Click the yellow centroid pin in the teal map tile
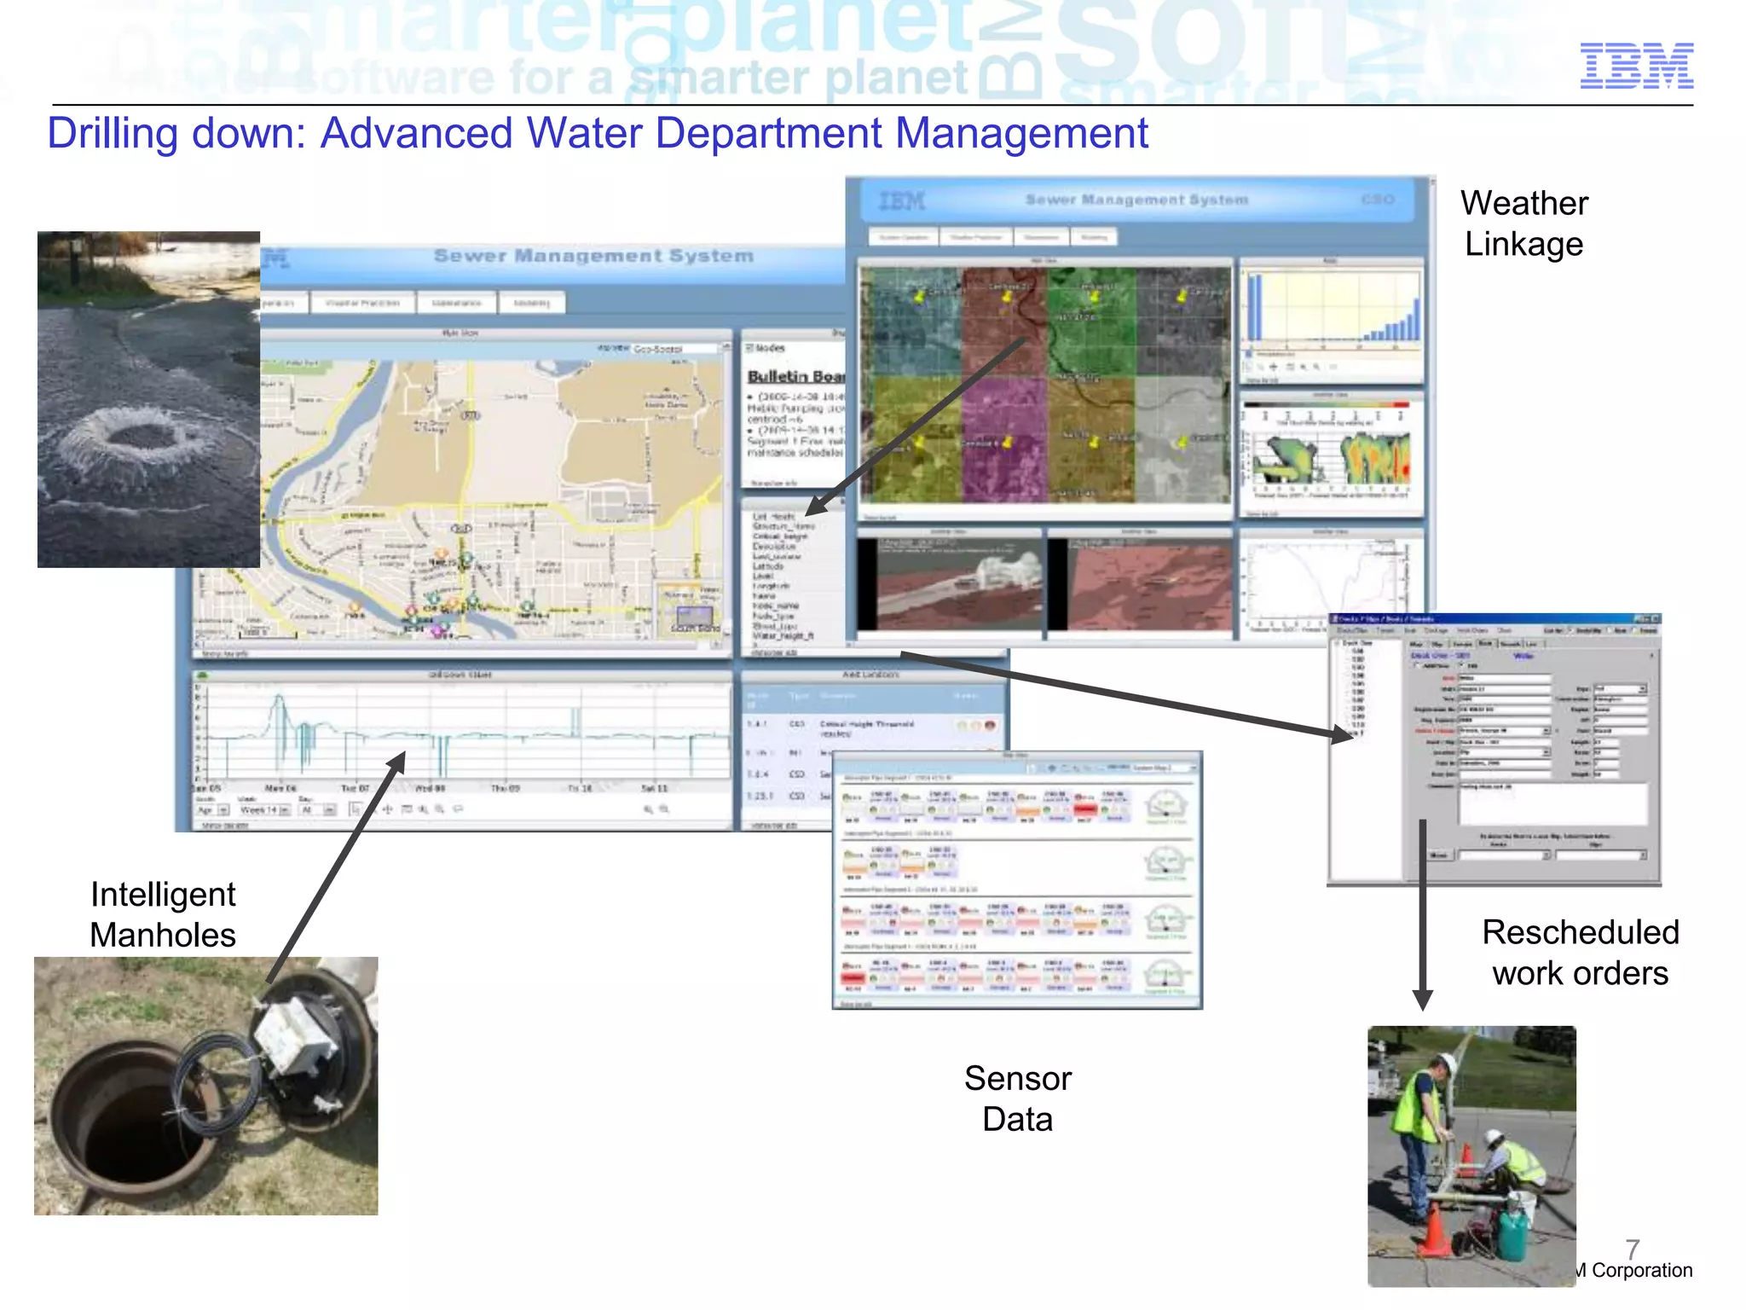Screen dimensions: 1746x1310 (920, 295)
